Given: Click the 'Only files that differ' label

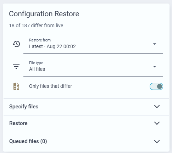Looking at the screenshot, I should coord(50,86).
